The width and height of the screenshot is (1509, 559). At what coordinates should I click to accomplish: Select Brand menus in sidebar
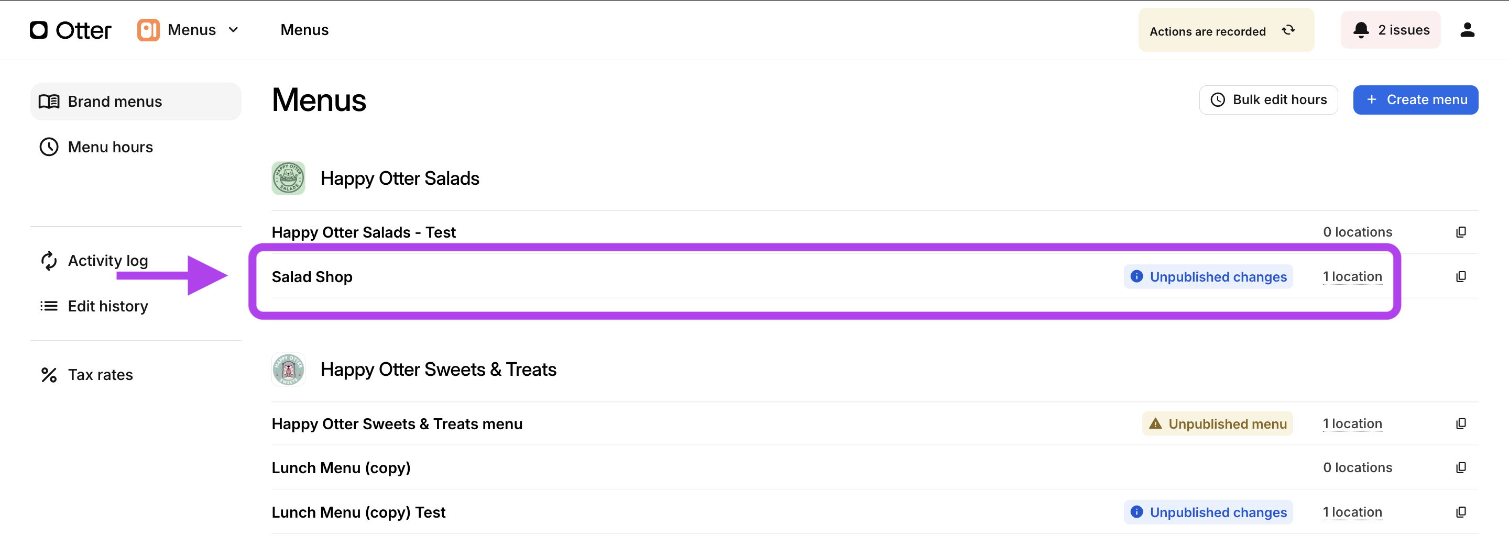[x=136, y=101]
